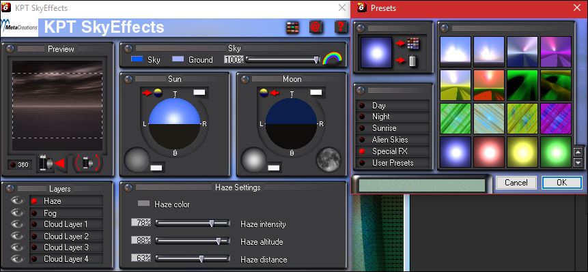Toggle the 360 preview option
Image resolution: width=588 pixels, height=272 pixels.
20,164
